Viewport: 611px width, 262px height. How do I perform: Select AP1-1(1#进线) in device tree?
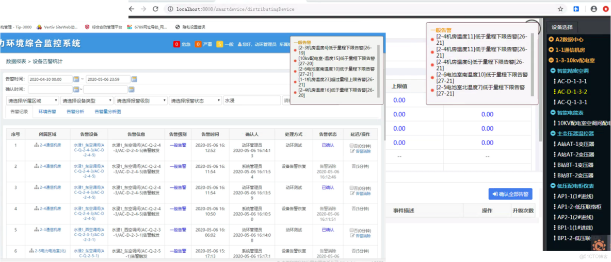[x=576, y=196]
